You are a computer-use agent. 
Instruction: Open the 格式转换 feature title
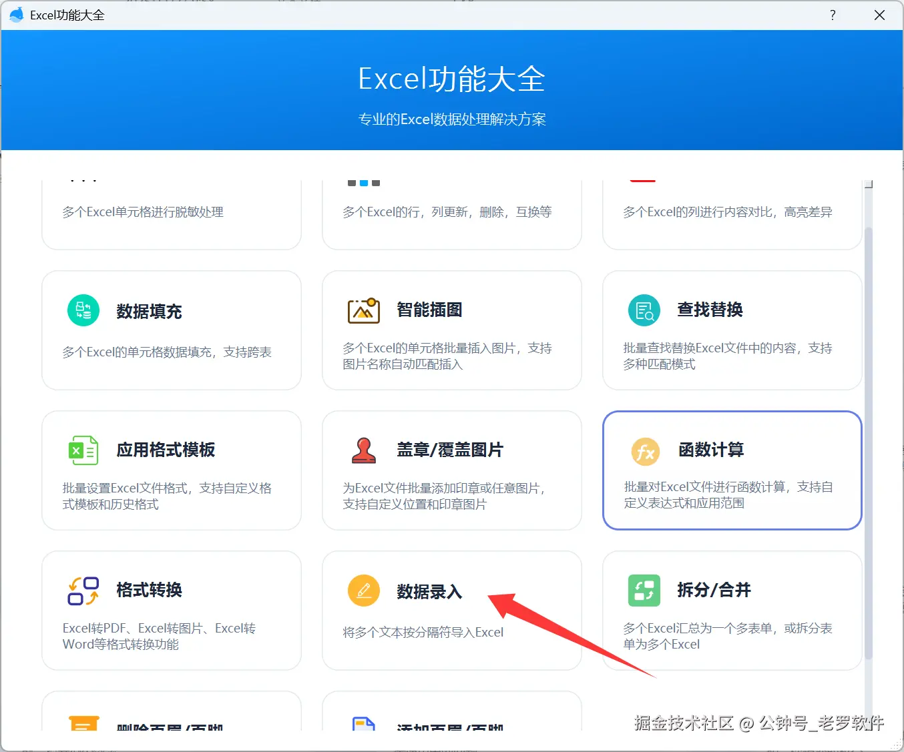click(x=149, y=590)
